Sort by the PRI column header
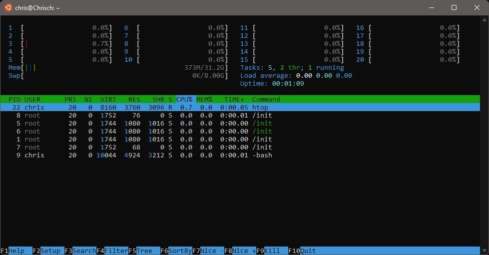Image resolution: width=489 pixels, height=255 pixels. pos(70,99)
